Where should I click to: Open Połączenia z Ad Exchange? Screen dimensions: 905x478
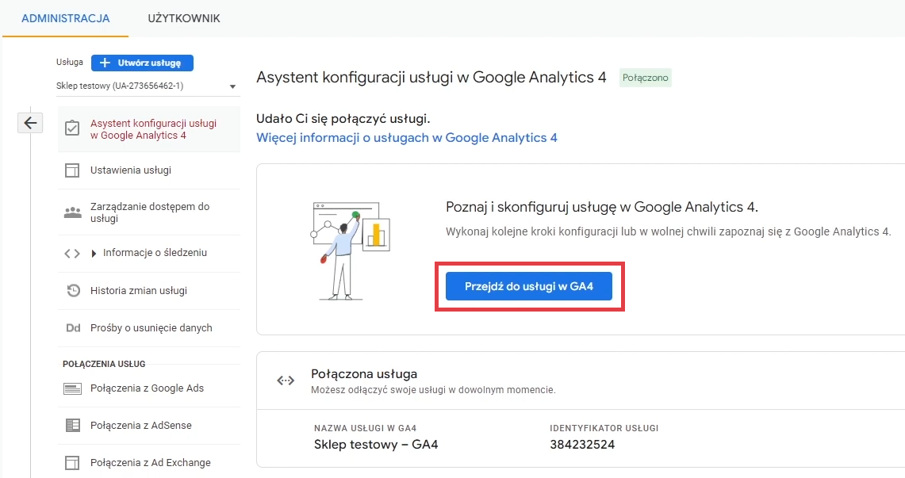pyautogui.click(x=149, y=462)
